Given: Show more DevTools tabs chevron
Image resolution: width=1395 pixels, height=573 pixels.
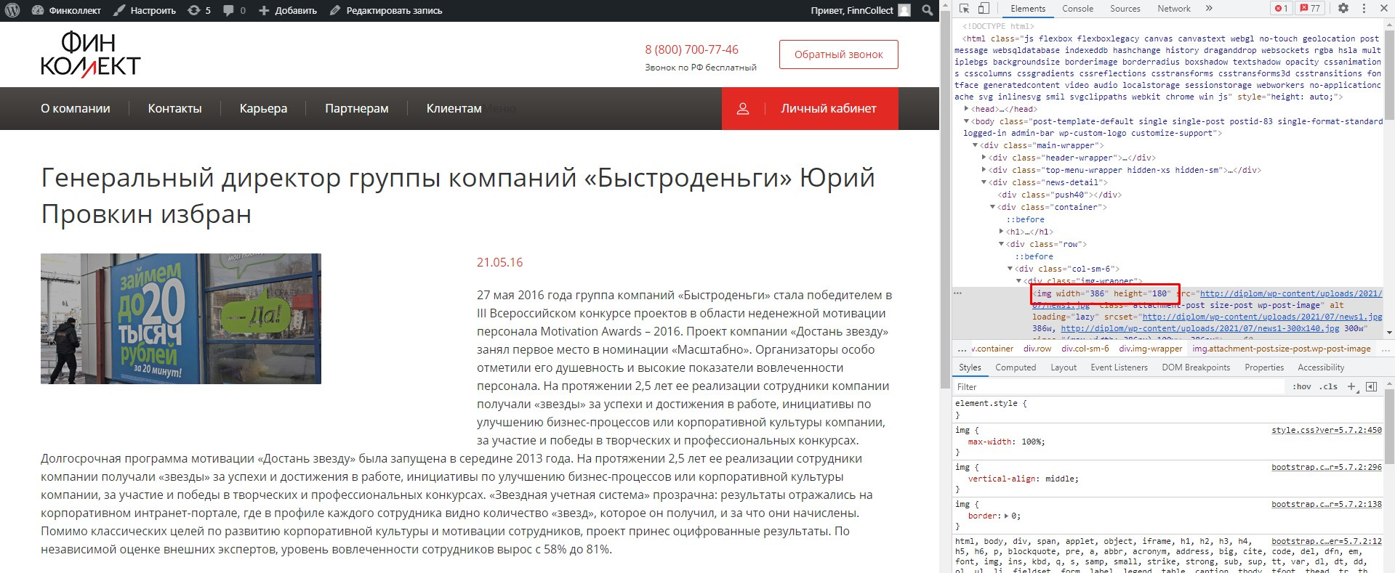Looking at the screenshot, I should 1209,9.
